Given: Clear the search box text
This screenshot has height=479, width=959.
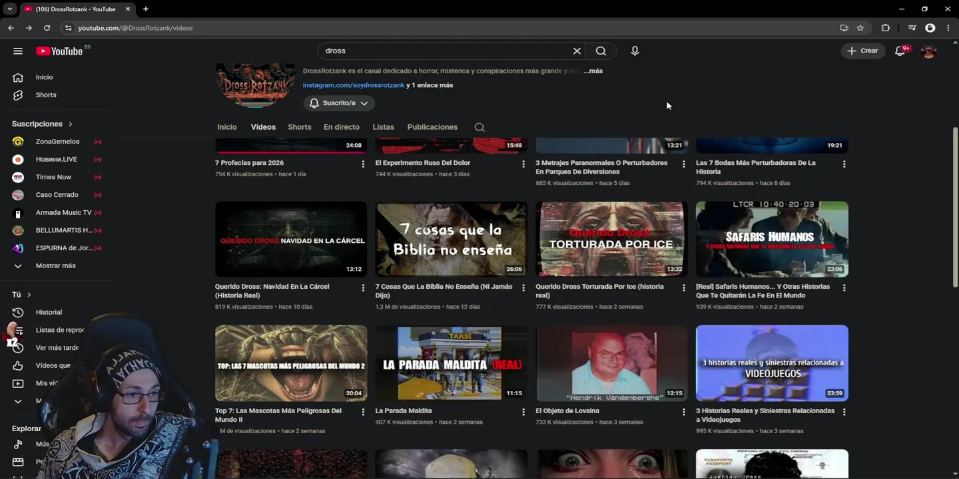Looking at the screenshot, I should point(577,51).
